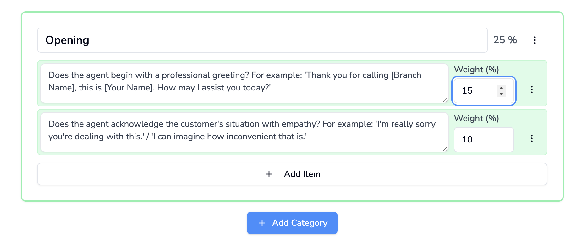The image size is (582, 248).
Task: Click the empathy item's Weight (%) label
Action: 476,118
